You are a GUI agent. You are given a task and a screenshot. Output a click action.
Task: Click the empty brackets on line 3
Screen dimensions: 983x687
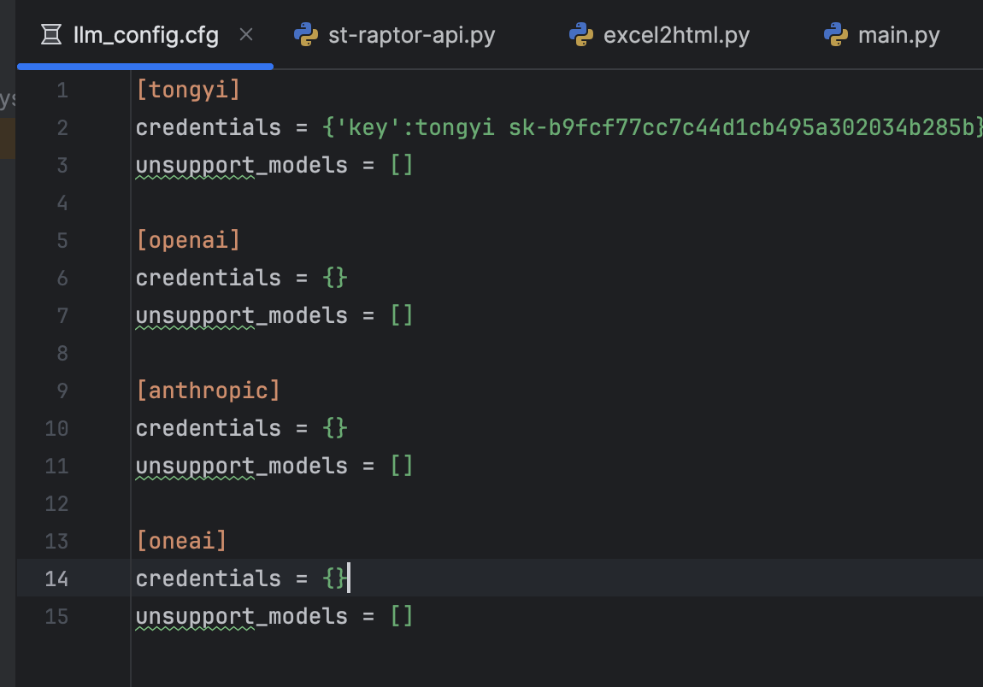pyautogui.click(x=401, y=165)
